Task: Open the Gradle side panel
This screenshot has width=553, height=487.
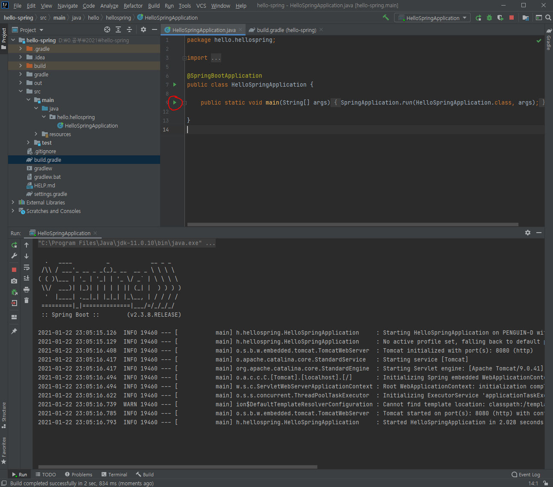Action: pyautogui.click(x=549, y=39)
